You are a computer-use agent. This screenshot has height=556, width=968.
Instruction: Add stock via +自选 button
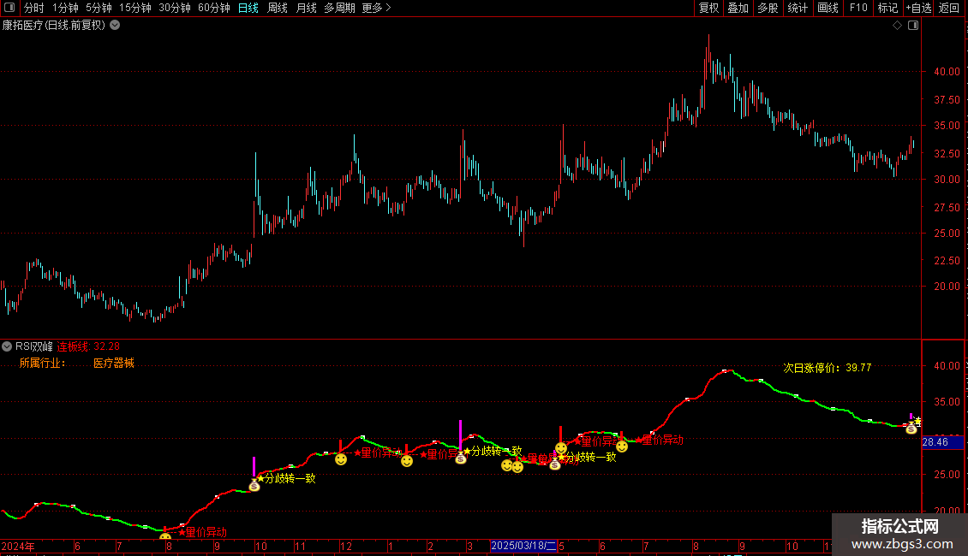pyautogui.click(x=918, y=8)
